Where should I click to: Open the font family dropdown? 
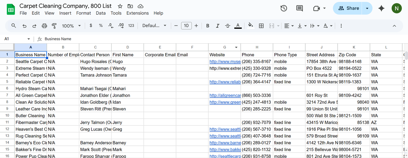154,25
